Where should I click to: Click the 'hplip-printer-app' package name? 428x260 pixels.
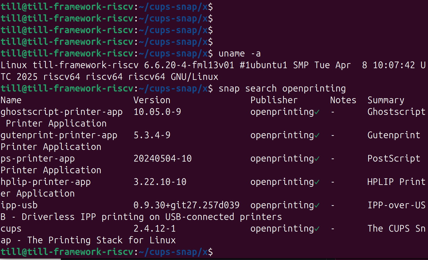click(x=46, y=182)
